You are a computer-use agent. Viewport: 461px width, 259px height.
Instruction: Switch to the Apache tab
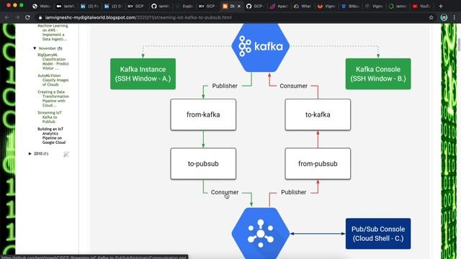[x=279, y=6]
